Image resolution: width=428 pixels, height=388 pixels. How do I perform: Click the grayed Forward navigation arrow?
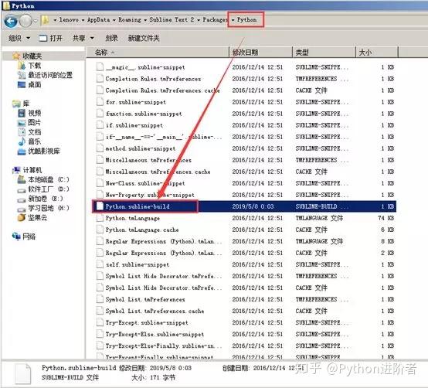tap(25, 21)
